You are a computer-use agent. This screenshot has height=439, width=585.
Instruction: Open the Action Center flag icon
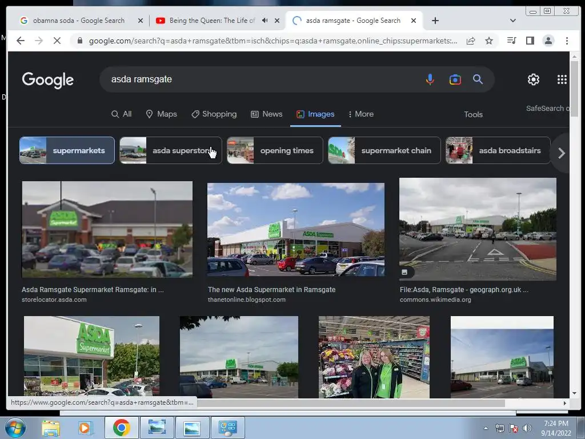(514, 428)
